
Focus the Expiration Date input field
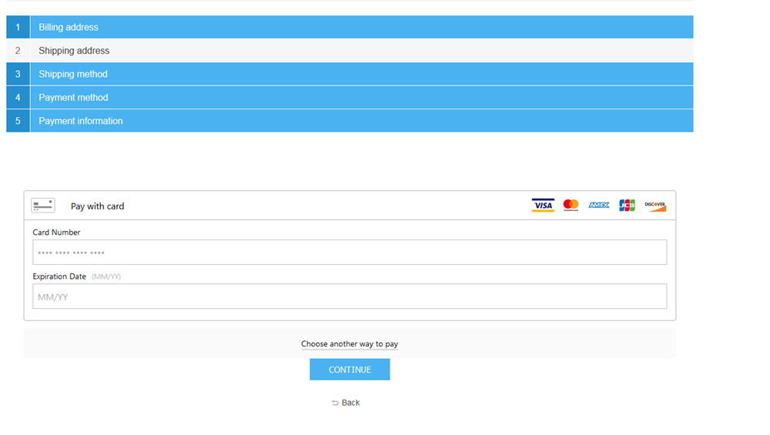point(350,296)
